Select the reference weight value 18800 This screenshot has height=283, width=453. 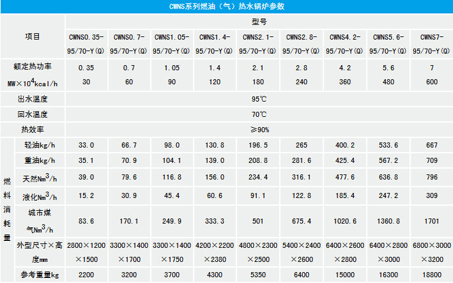click(x=431, y=275)
